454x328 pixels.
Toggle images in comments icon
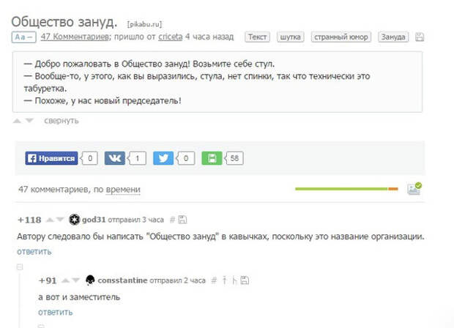click(414, 189)
